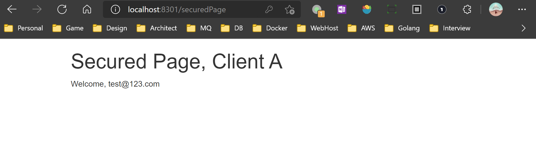Click the green screenshot extension icon

392,9
